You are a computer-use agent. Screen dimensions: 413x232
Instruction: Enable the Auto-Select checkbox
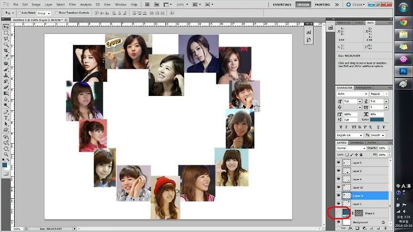click(20, 13)
